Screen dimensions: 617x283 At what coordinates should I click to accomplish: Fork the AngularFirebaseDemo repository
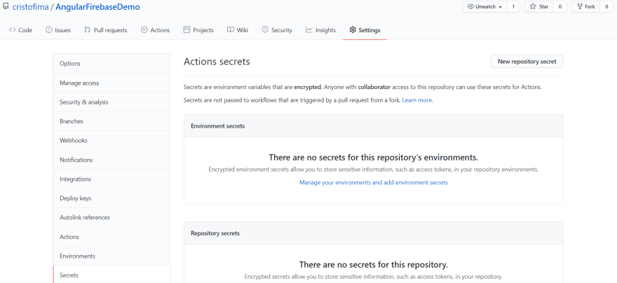point(586,7)
